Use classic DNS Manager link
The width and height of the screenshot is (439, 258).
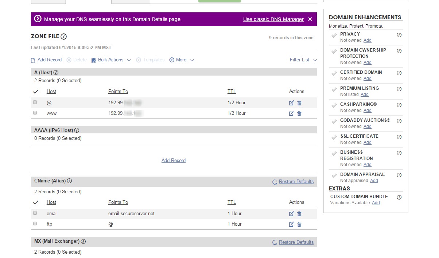point(273,19)
